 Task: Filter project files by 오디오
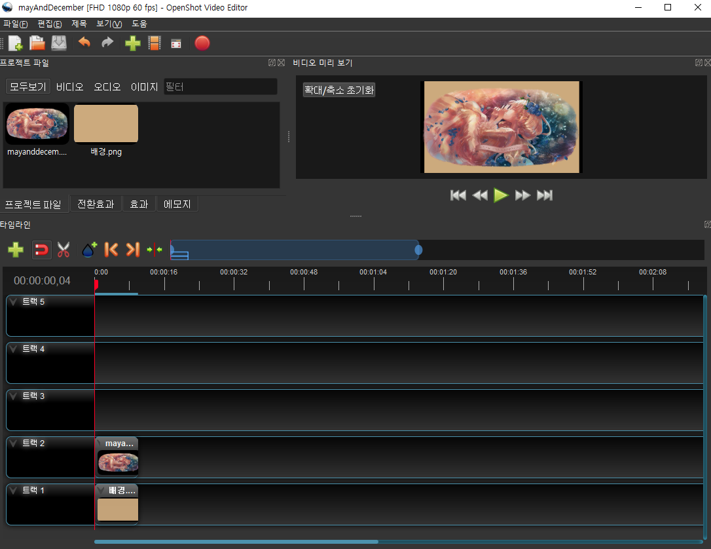(x=107, y=86)
